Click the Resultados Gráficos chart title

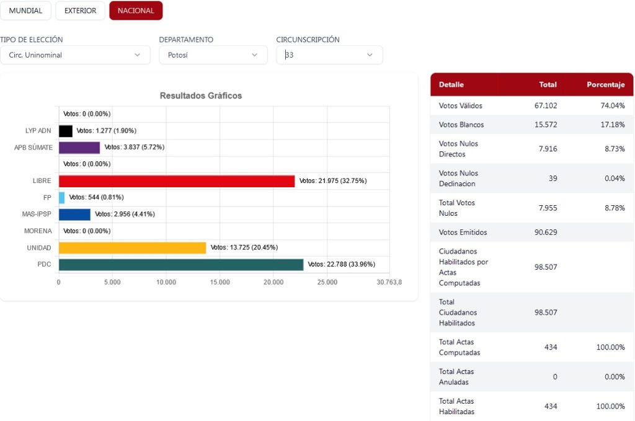click(201, 95)
